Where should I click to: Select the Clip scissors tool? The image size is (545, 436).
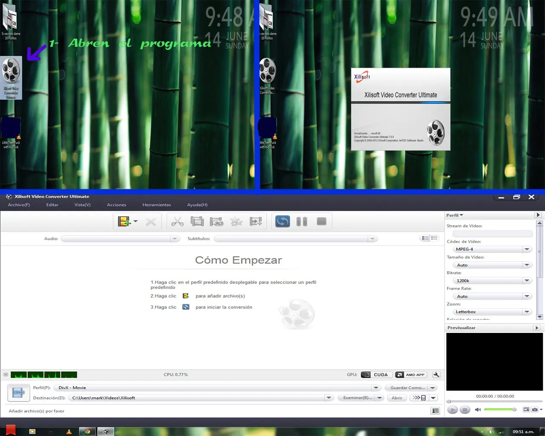(178, 221)
